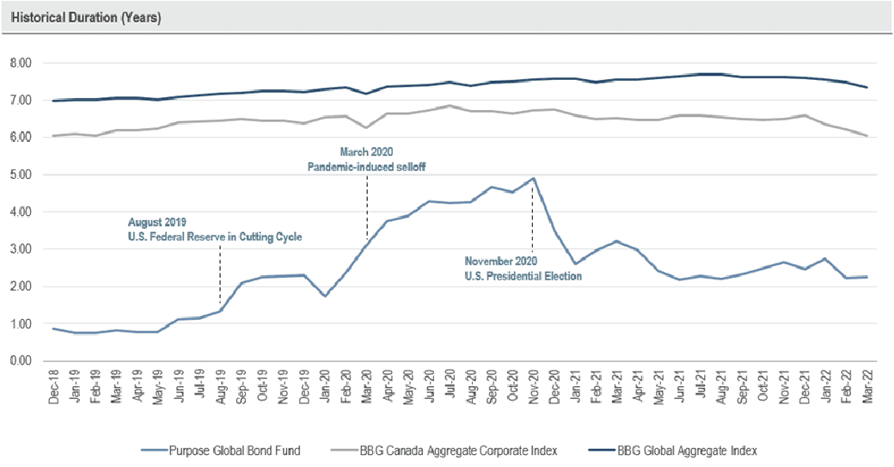Click the Purpose fund peak at Nov-20
894x467 pixels.
click(533, 179)
